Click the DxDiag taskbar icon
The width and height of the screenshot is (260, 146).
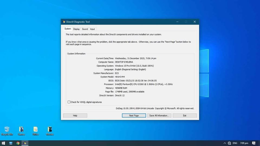click(x=25, y=143)
